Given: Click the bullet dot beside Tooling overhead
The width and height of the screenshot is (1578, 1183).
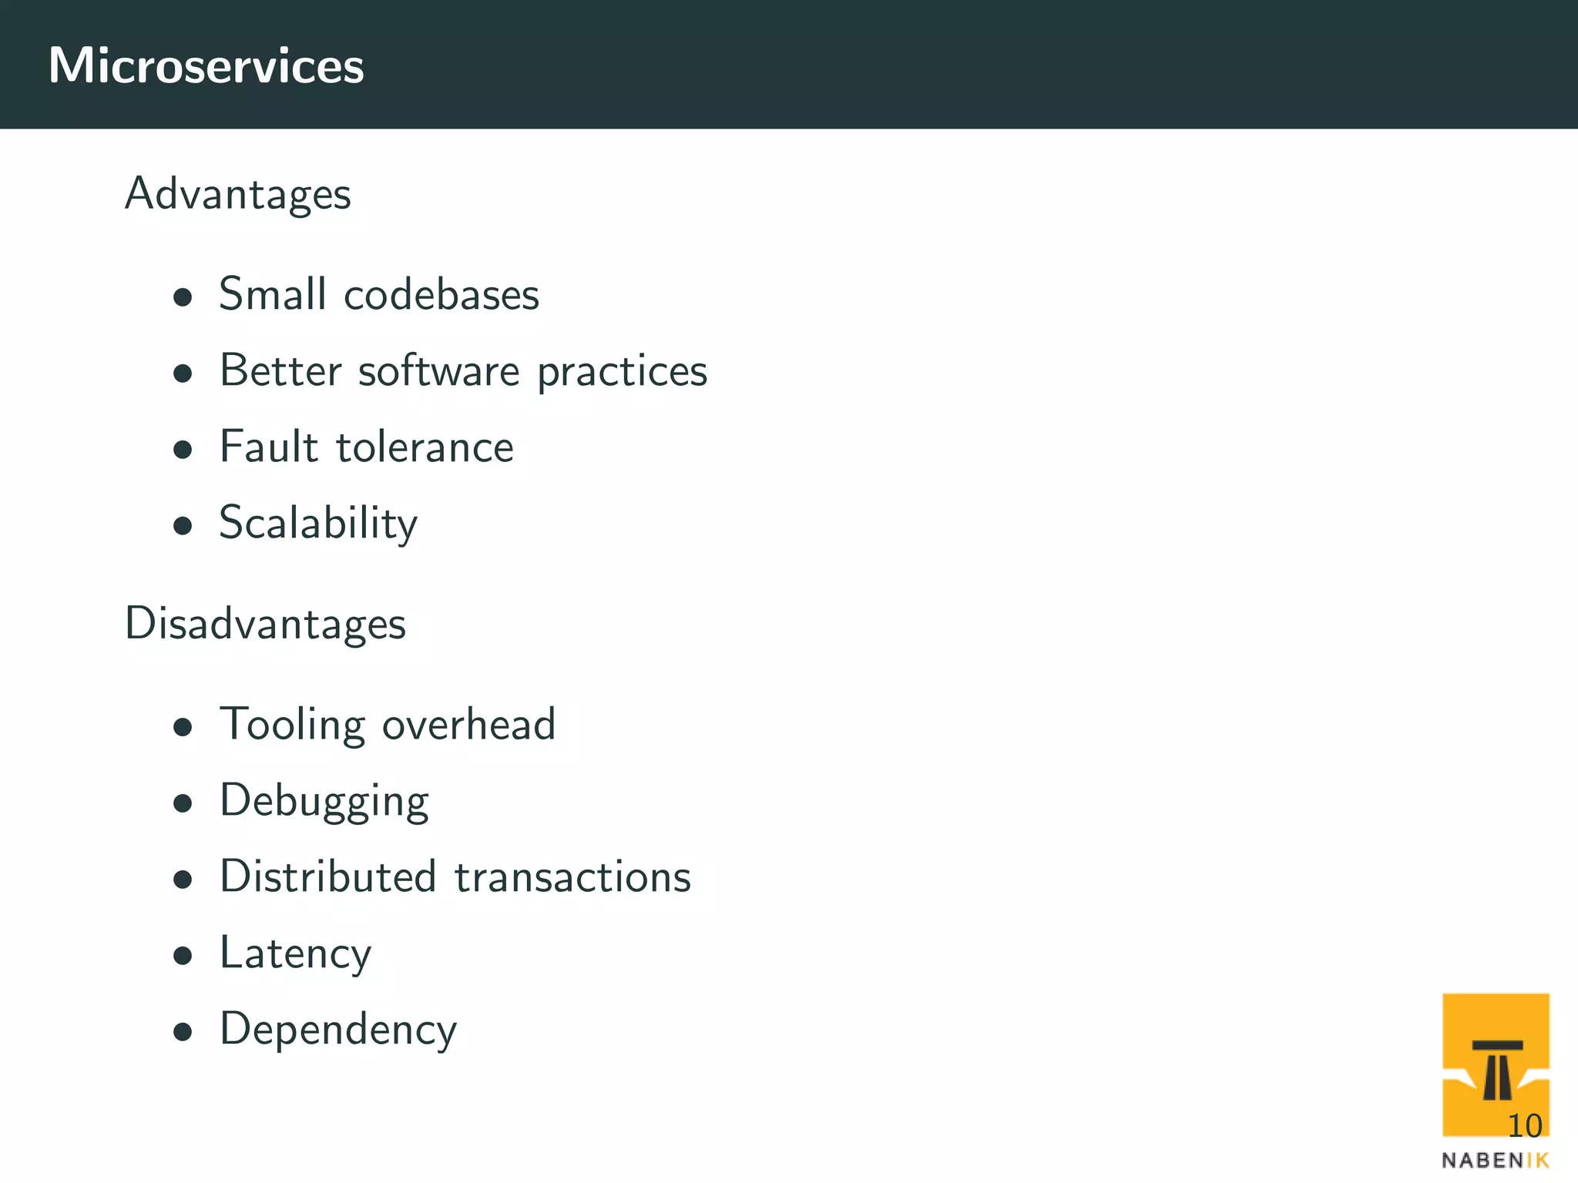Looking at the screenshot, I should (183, 727).
